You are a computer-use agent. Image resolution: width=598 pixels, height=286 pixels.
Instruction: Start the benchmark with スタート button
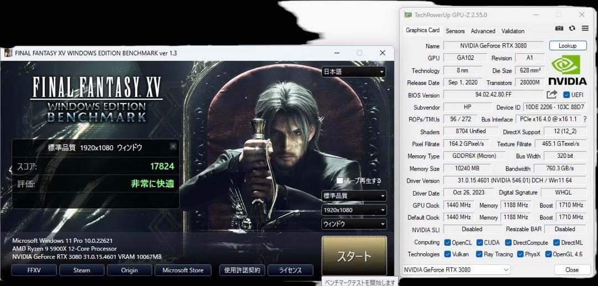click(x=354, y=256)
